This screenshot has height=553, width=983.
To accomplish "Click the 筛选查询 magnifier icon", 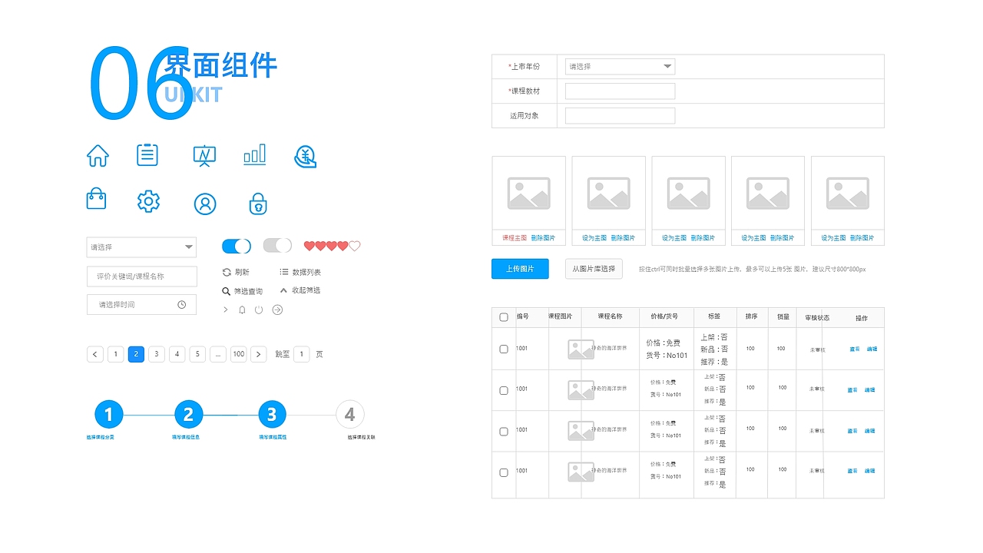I will pos(226,291).
